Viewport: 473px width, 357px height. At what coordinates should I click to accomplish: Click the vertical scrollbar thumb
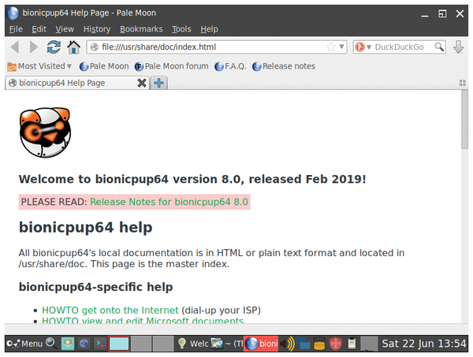pyautogui.click(x=464, y=119)
